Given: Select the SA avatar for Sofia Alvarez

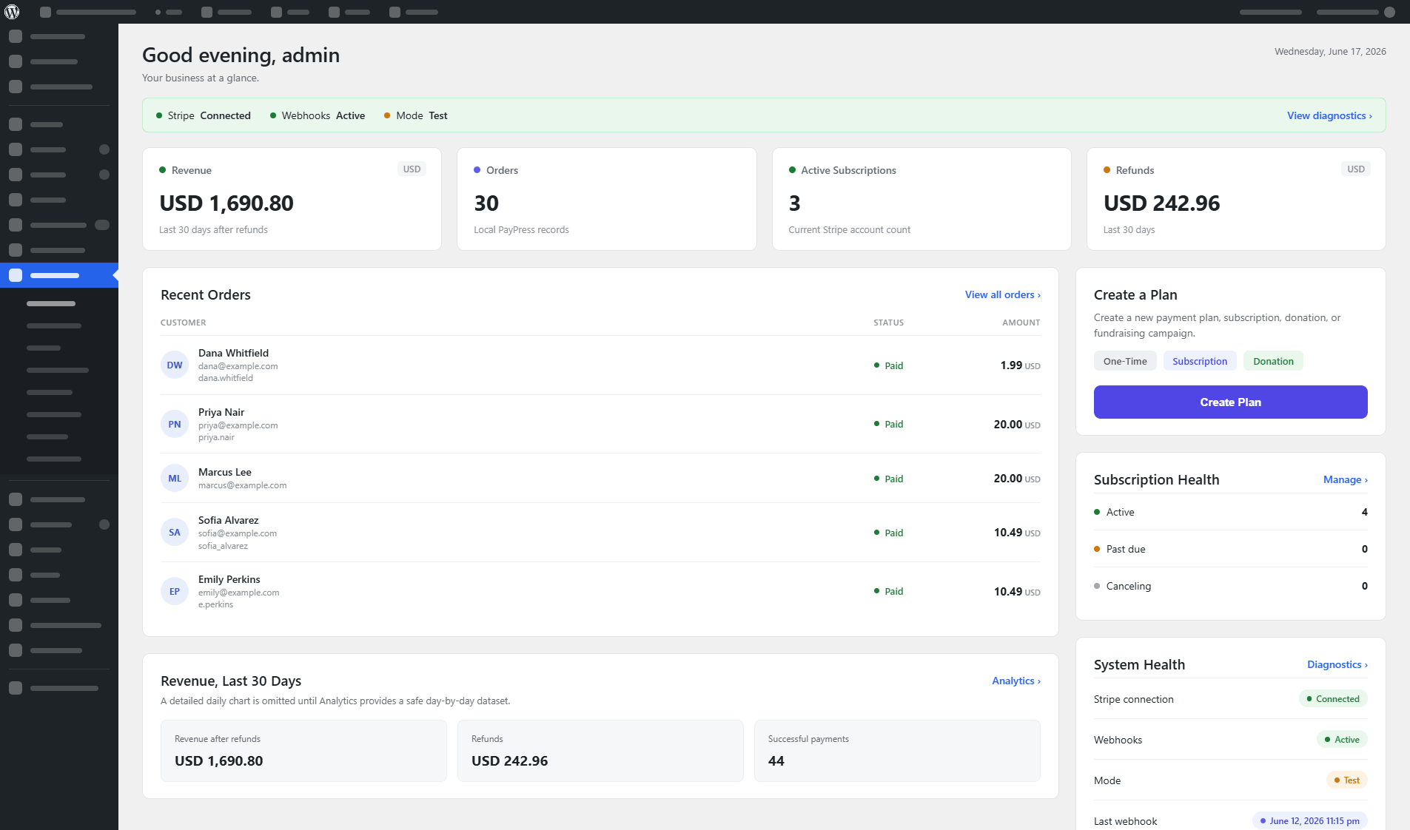Looking at the screenshot, I should (175, 532).
